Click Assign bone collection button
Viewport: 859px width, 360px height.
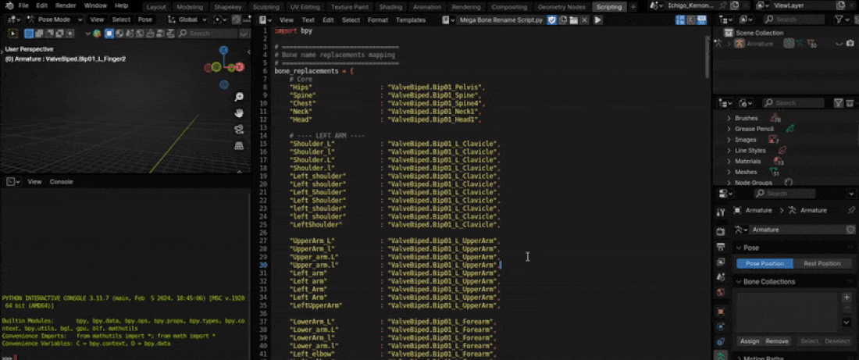[750, 340]
